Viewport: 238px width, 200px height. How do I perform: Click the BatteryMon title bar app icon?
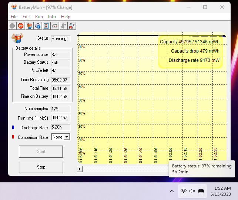(x=14, y=7)
